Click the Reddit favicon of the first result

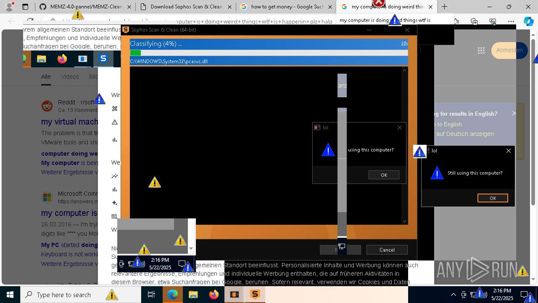tap(47, 106)
